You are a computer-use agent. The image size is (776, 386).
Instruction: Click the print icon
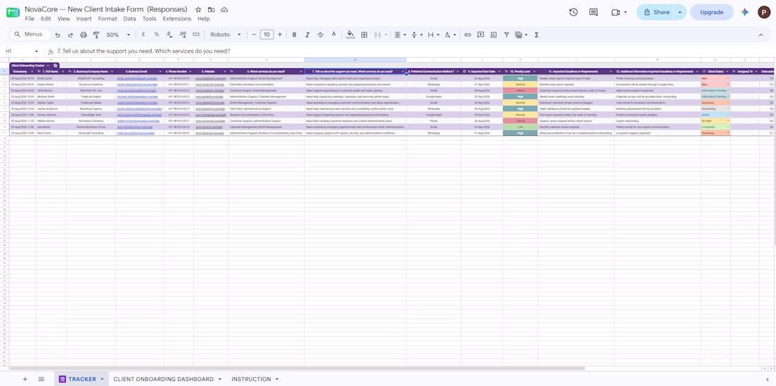[x=83, y=35]
